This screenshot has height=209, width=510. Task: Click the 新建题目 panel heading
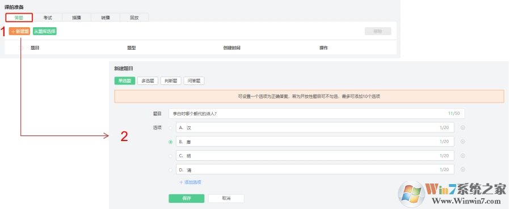pos(123,69)
